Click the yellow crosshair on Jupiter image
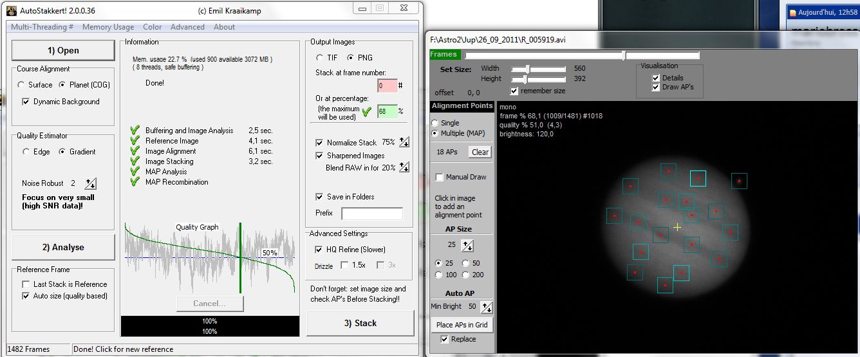860x357 pixels. tap(677, 227)
